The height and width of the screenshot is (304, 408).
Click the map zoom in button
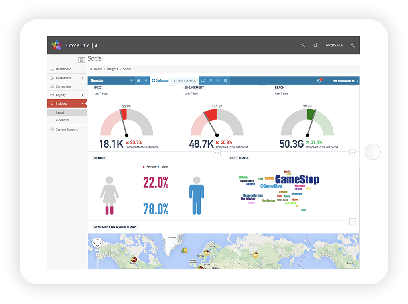click(97, 255)
